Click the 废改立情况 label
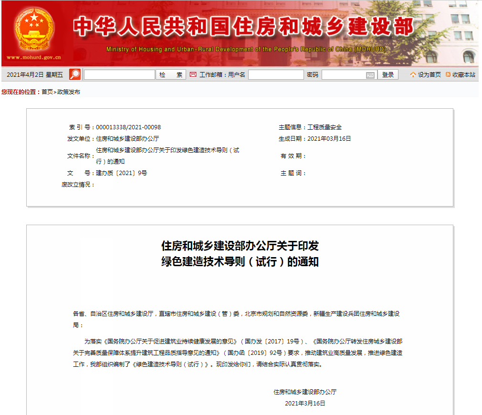Viewport: 482px width, 415px height. coord(77,184)
